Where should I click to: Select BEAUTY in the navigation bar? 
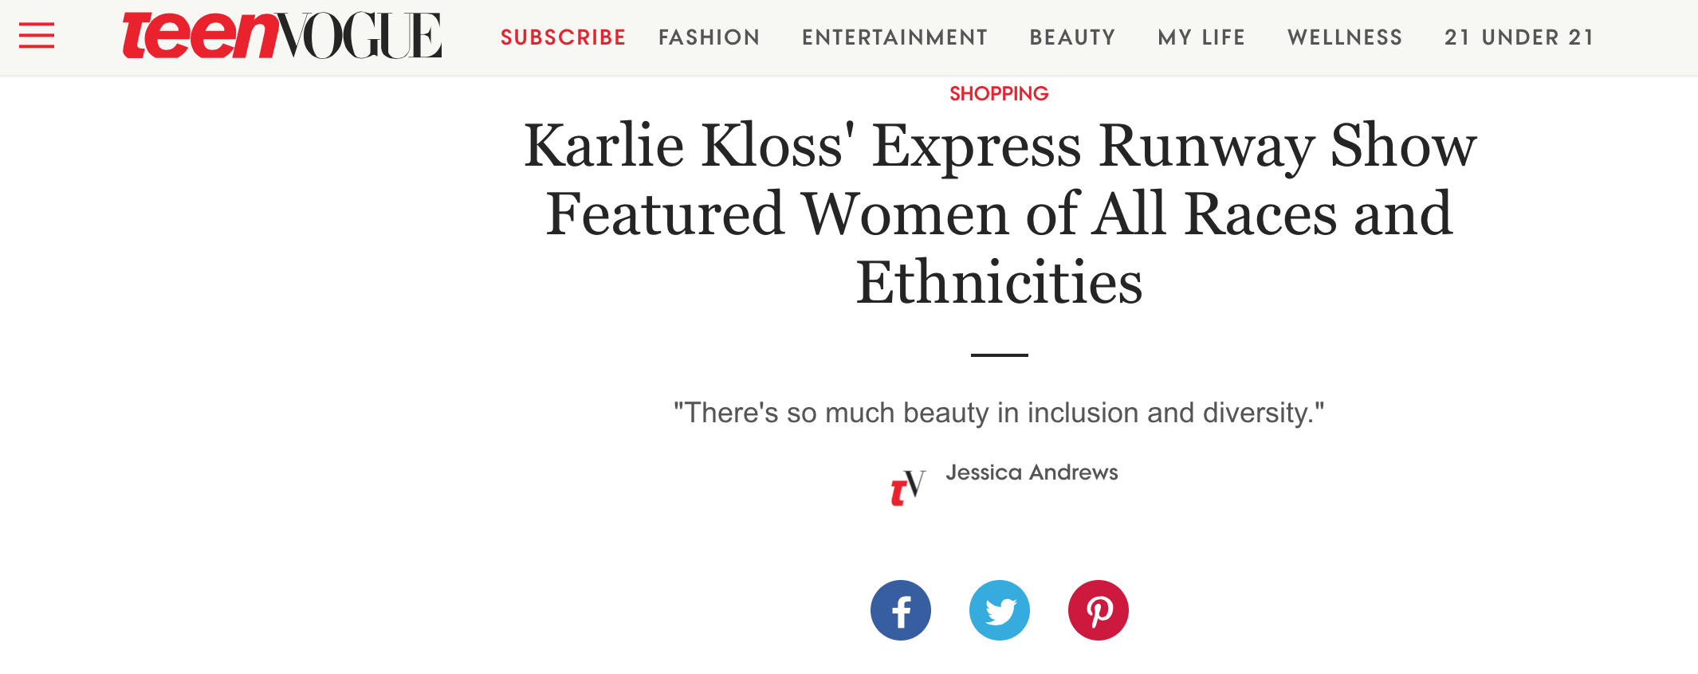[x=1072, y=37]
